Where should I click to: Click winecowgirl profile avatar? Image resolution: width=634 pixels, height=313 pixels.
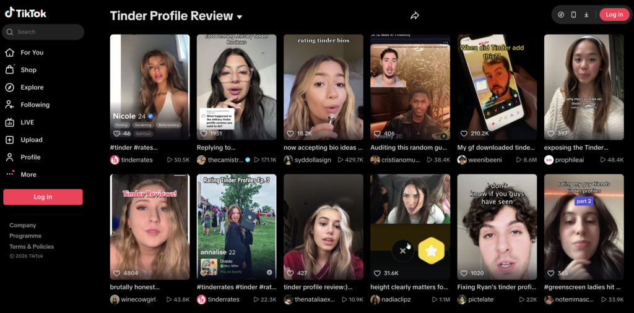115,299
